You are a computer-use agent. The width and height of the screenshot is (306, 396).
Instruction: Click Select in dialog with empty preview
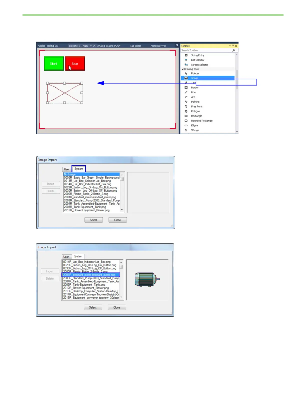coord(93,220)
